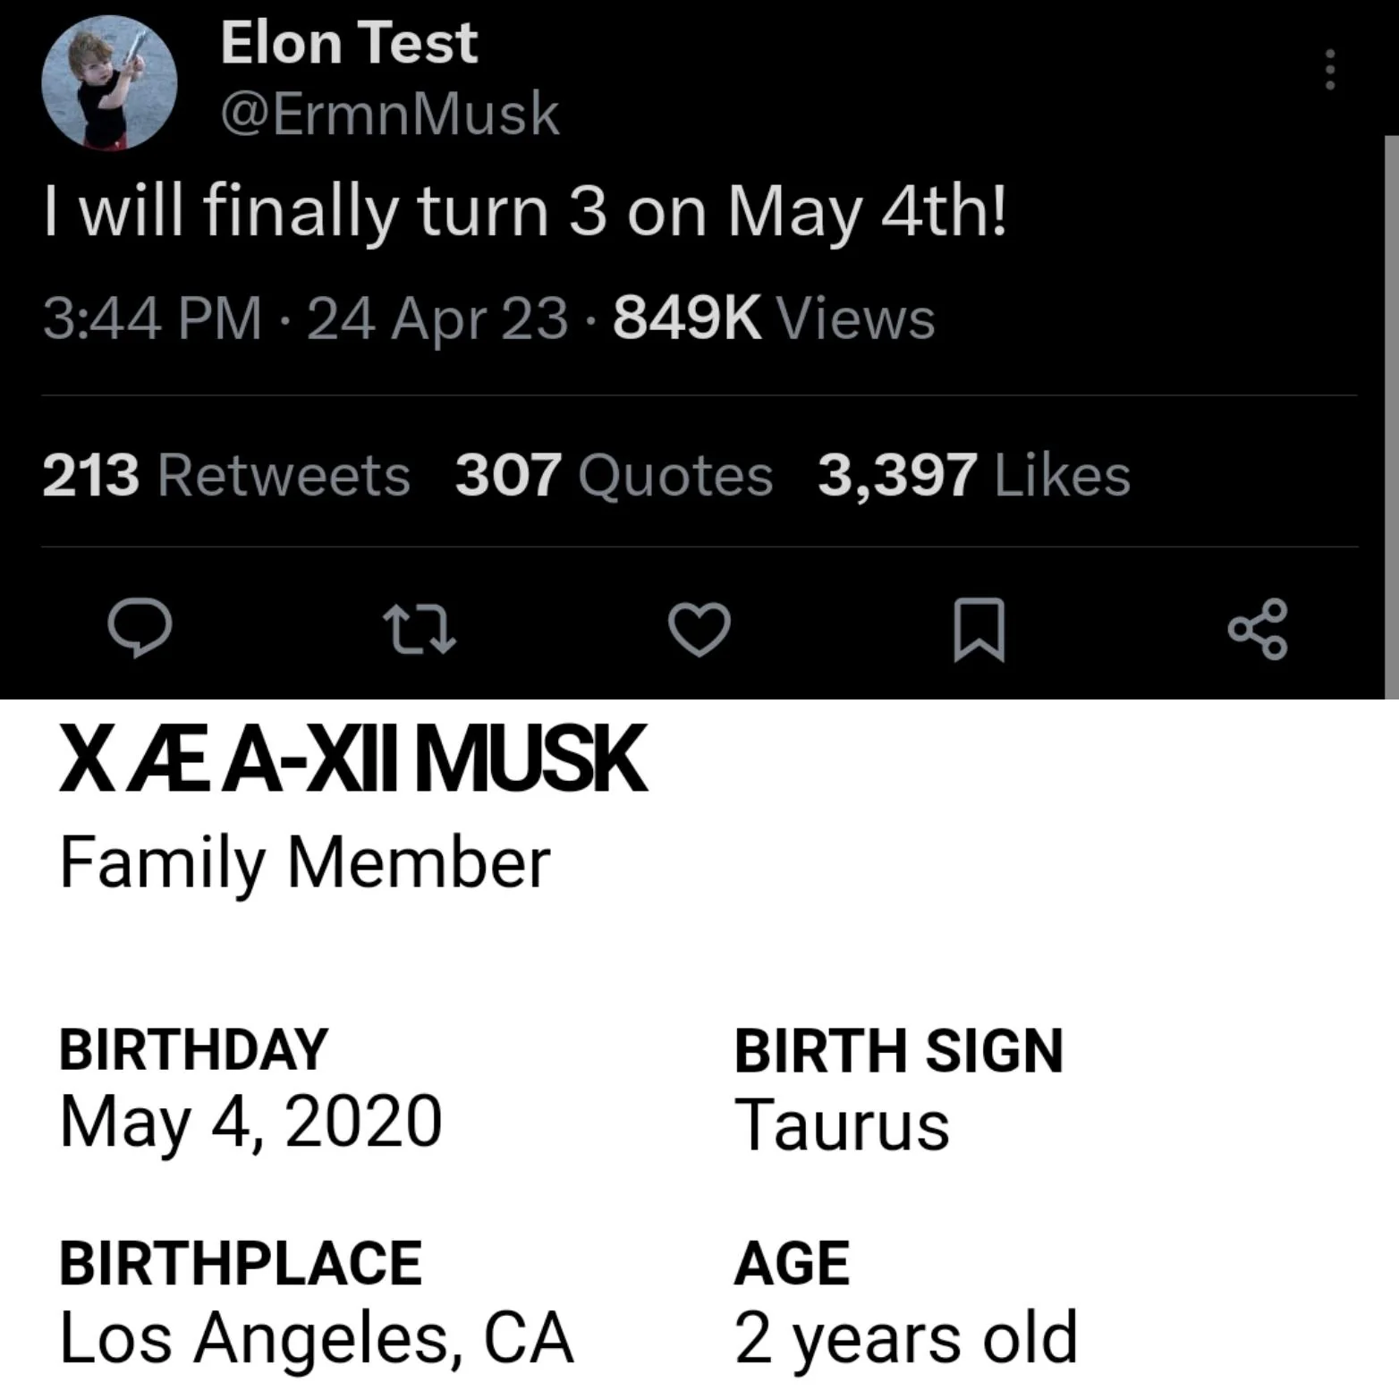Viewport: 1399px width, 1399px height.
Task: Click the 849K Views count
Action: tap(774, 318)
